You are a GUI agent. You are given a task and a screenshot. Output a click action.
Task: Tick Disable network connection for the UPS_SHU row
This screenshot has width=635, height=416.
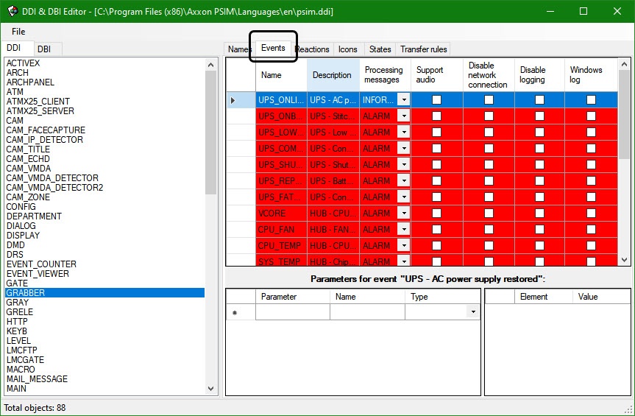click(488, 164)
